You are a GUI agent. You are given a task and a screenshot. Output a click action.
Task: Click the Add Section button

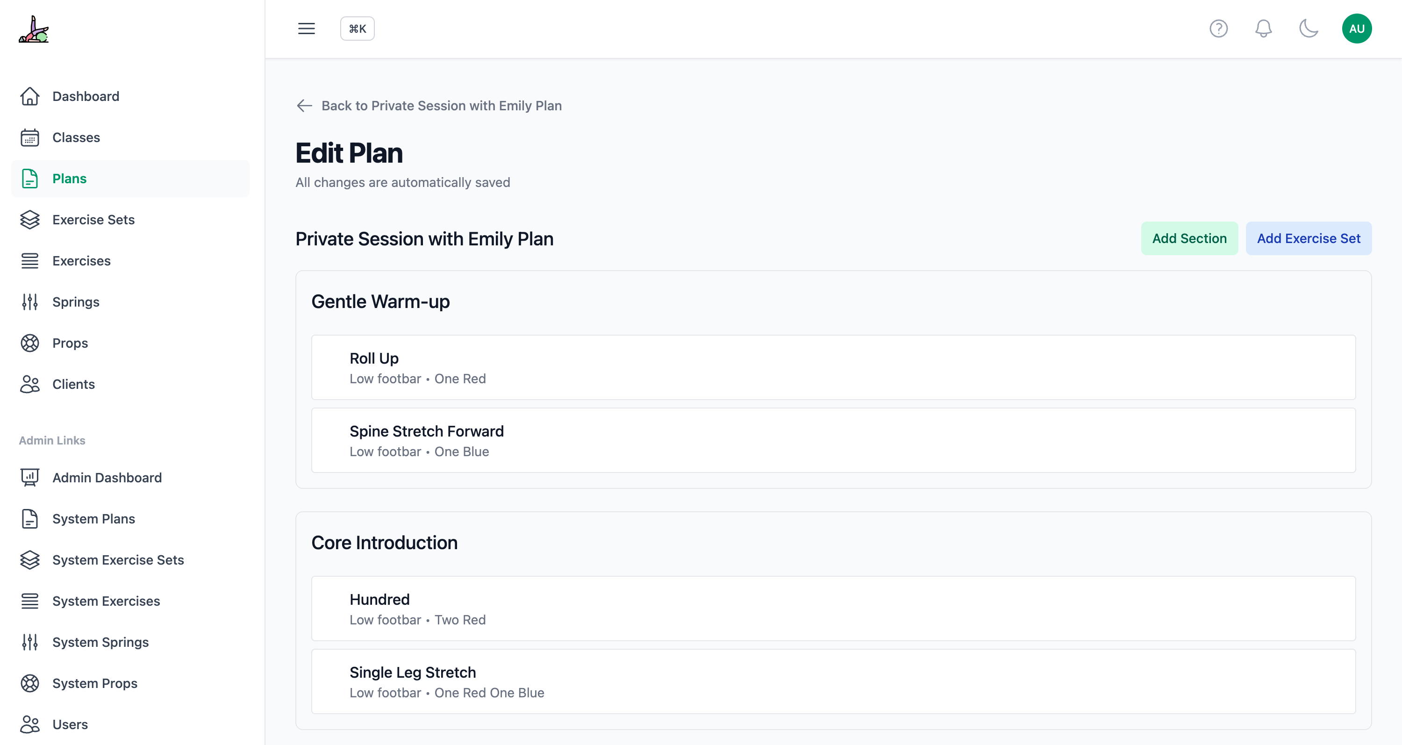tap(1188, 238)
